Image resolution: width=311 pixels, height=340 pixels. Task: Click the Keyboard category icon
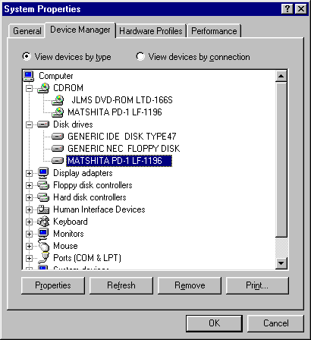tap(43, 222)
